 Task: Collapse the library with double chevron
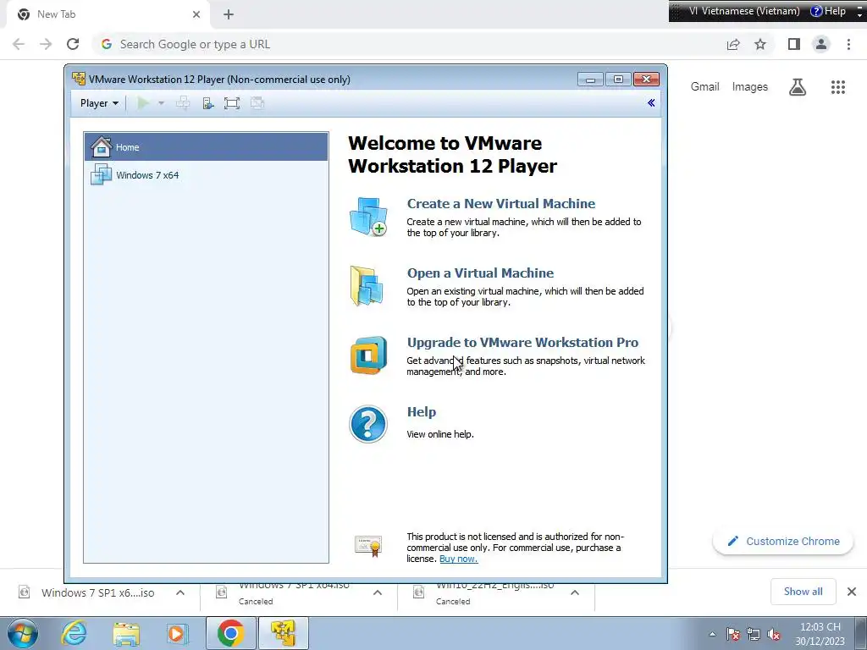(651, 102)
